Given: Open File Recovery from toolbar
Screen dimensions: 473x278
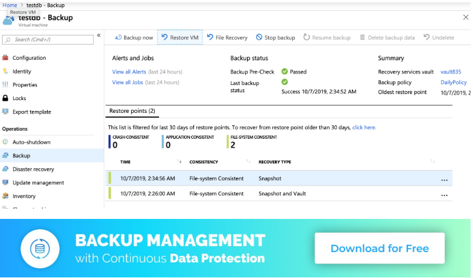Looking at the screenshot, I should [210, 37].
